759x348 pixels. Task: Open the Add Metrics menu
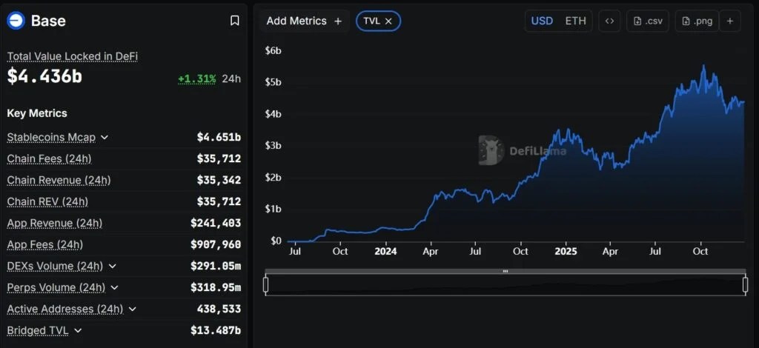coord(304,21)
